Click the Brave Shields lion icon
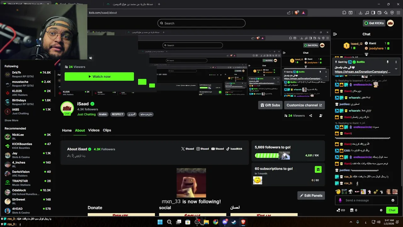This screenshot has width=403, height=227. pos(296,13)
